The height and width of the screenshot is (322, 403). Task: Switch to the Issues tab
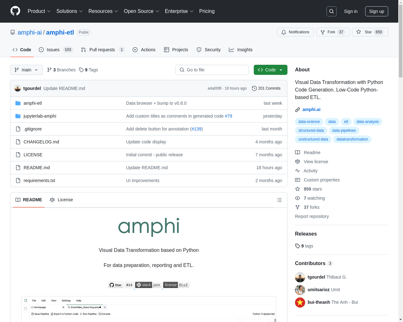click(x=56, y=50)
